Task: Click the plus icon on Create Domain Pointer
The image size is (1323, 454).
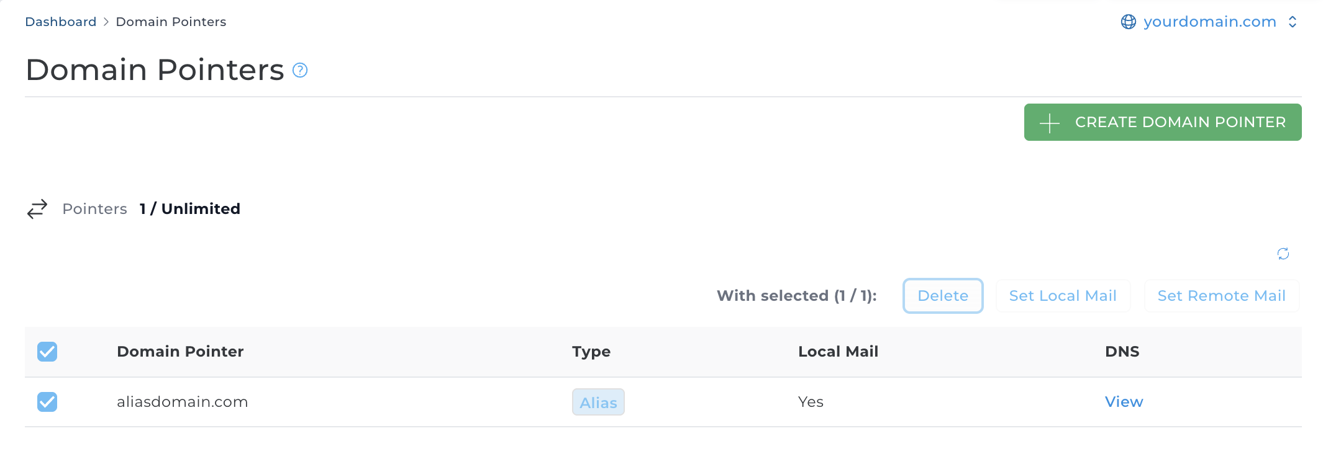Action: point(1048,122)
